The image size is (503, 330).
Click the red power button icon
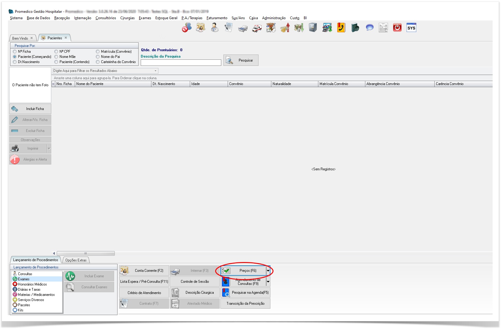pos(397,28)
